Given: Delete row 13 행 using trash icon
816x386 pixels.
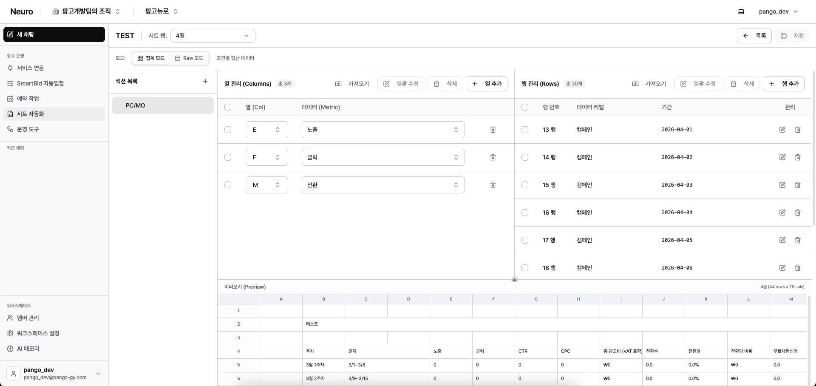Looking at the screenshot, I should click(x=798, y=130).
